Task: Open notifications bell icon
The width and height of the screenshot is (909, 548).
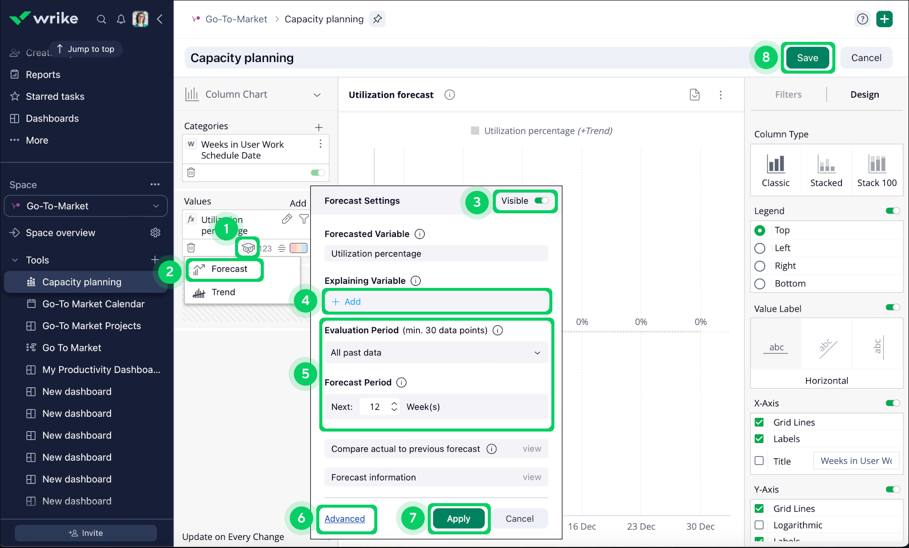Action: tap(121, 19)
